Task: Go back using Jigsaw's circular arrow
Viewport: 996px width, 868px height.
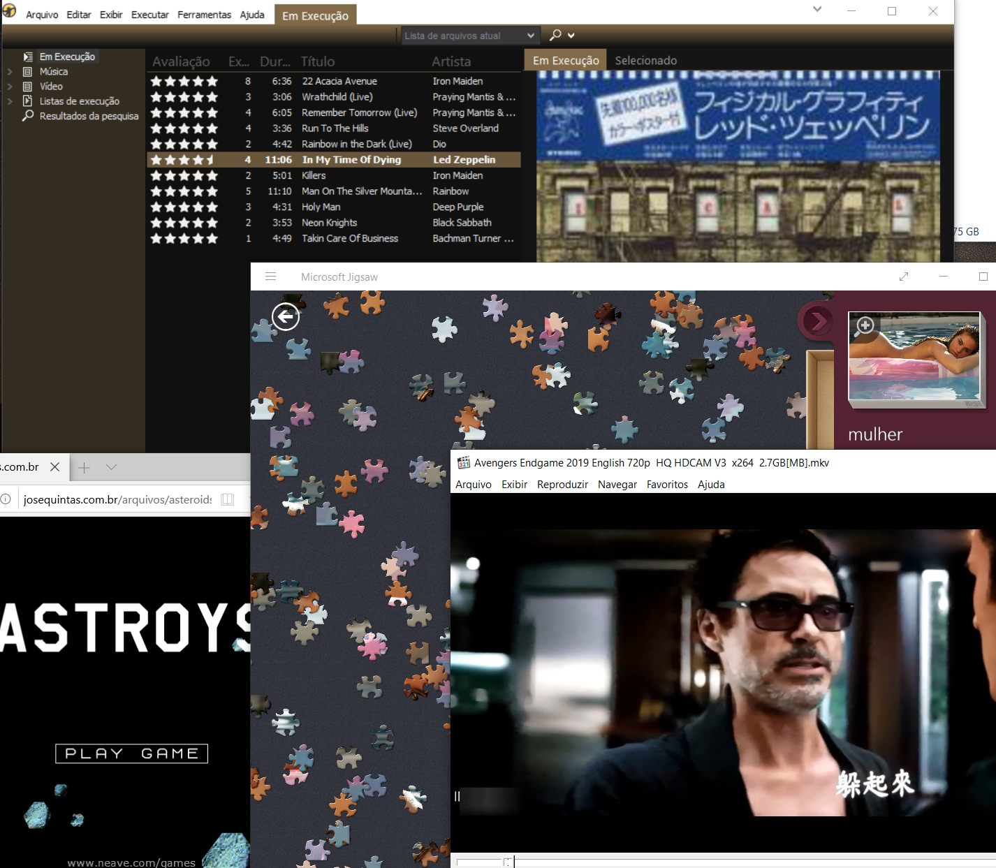Action: [286, 317]
